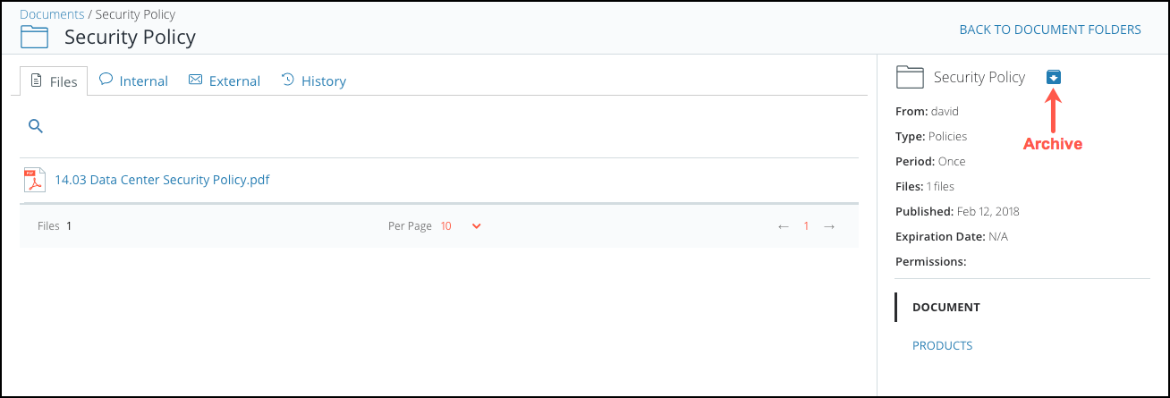Go to next page arrow

tap(829, 226)
